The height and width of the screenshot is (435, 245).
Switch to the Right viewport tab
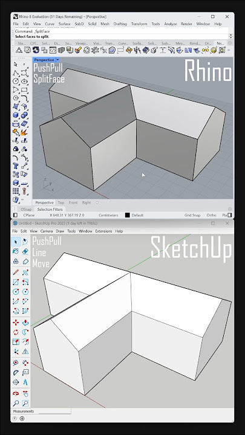[87, 202]
